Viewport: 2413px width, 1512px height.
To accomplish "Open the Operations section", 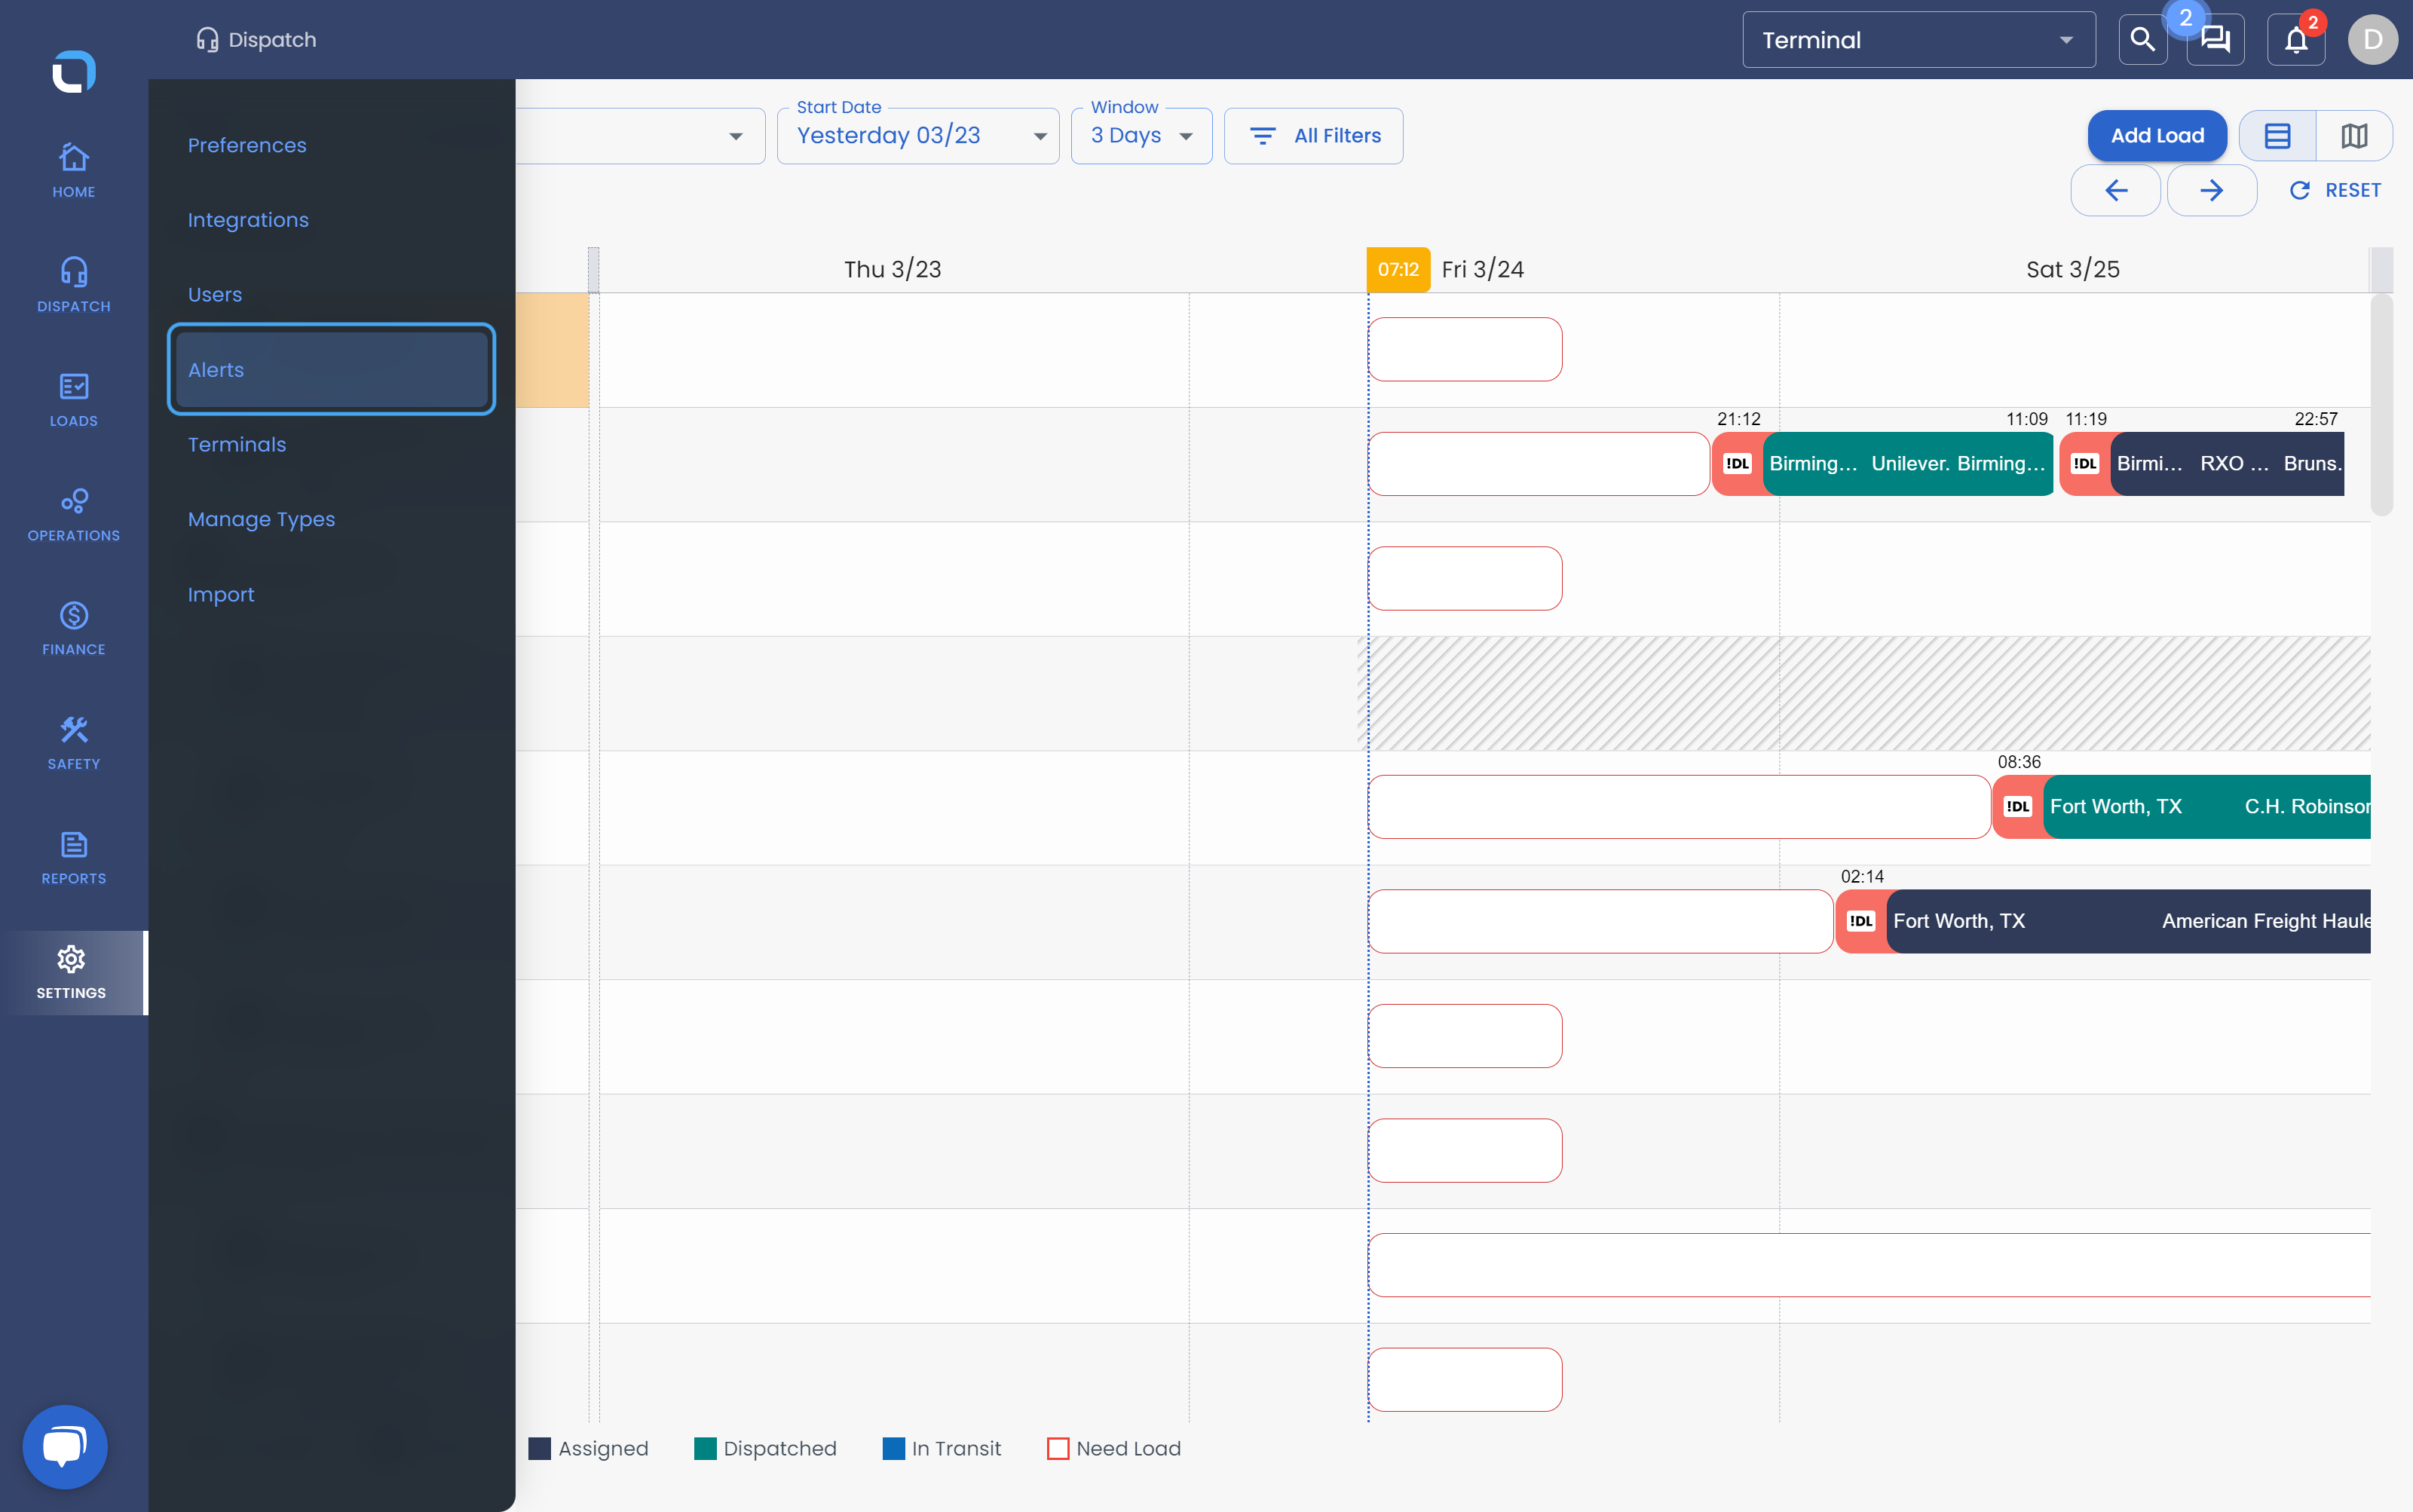I will point(74,514).
